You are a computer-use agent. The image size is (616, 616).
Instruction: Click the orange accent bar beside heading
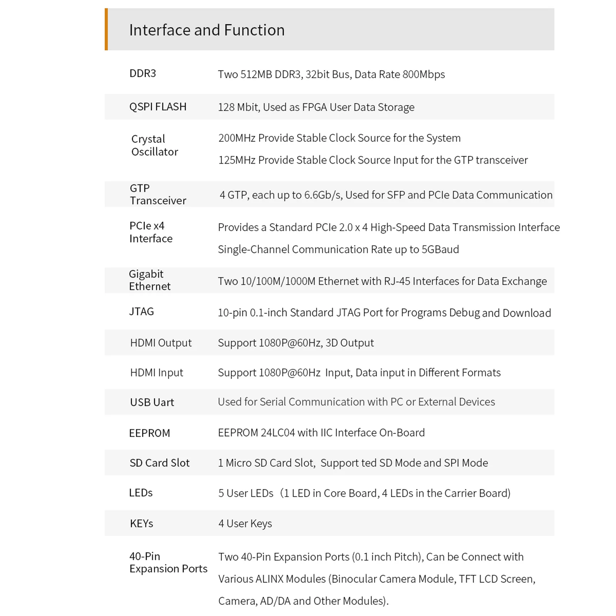click(106, 29)
